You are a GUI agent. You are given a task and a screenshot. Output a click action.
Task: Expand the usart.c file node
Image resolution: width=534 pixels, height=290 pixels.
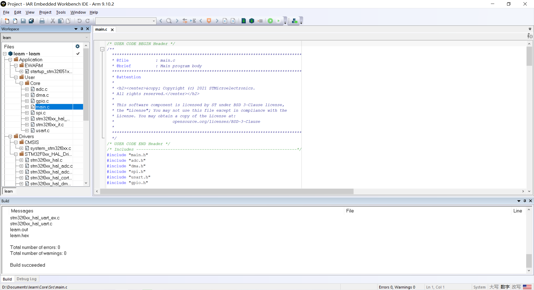coord(27,131)
